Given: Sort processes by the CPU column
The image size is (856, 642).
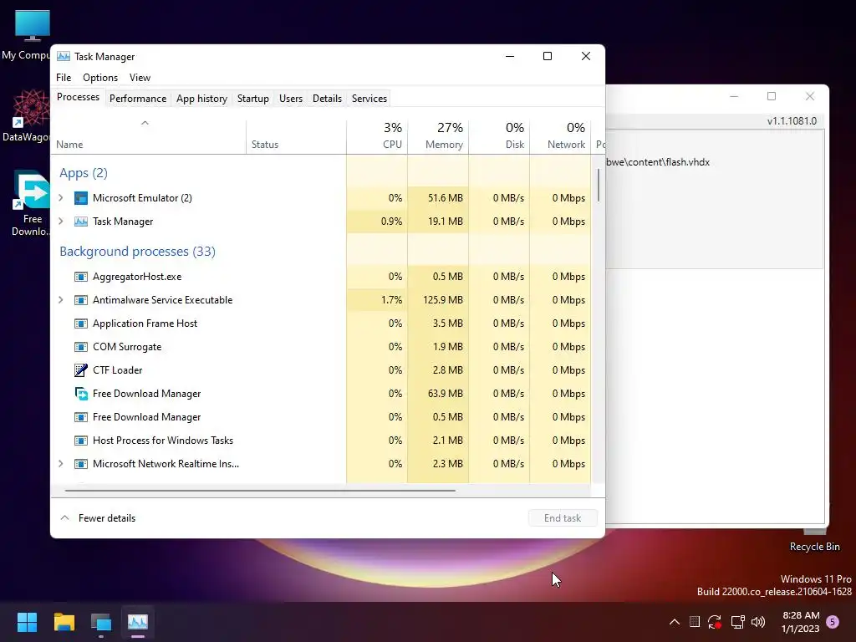Looking at the screenshot, I should (377, 136).
